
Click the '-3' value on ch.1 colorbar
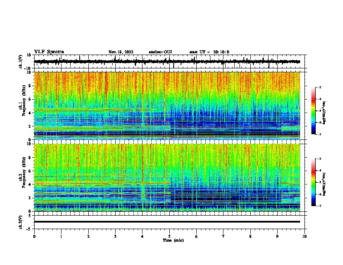tap(320, 87)
